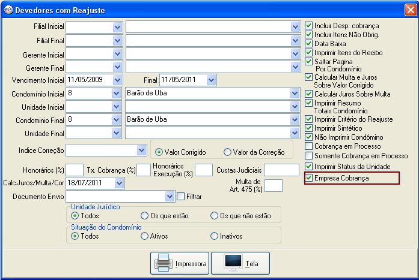Screen dimensions: 419x280
Task: Open the Documento Envio dropdown list
Action: pos(170,196)
